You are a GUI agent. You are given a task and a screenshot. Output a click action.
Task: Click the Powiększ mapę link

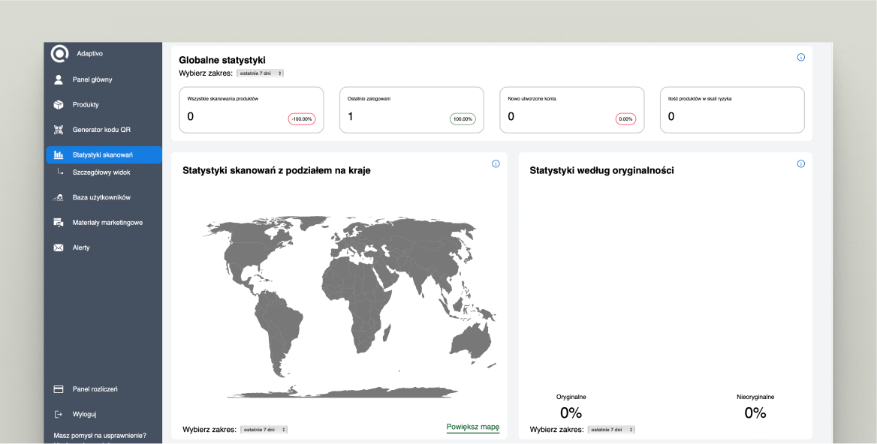[473, 427]
